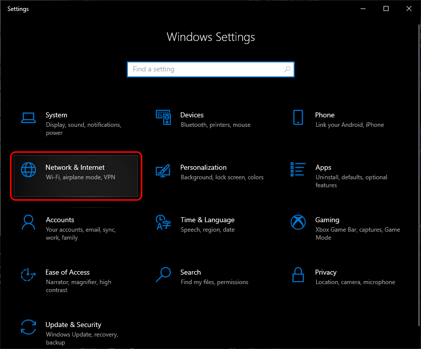The width and height of the screenshot is (421, 349).
Task: Open Devices via the keyboard and speaker icon
Action: tap(163, 117)
